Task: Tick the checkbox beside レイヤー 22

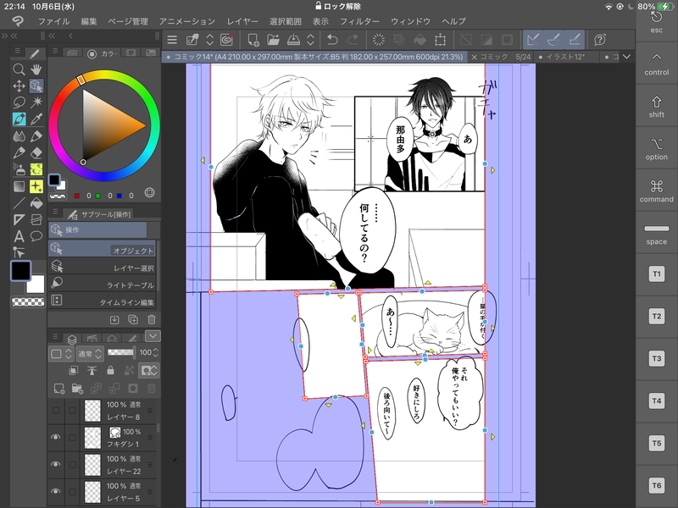Action: click(72, 465)
